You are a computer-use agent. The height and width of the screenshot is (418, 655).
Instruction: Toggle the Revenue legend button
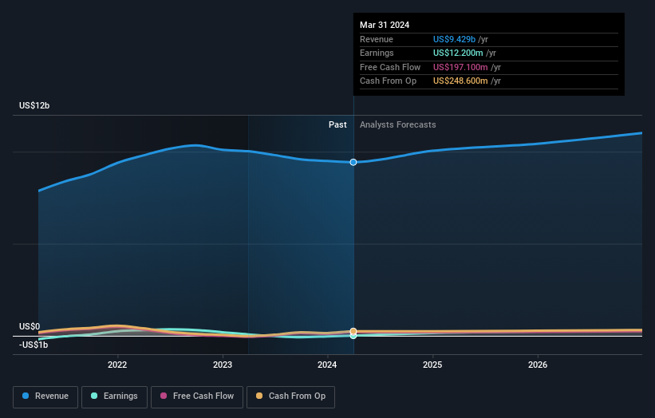click(45, 396)
